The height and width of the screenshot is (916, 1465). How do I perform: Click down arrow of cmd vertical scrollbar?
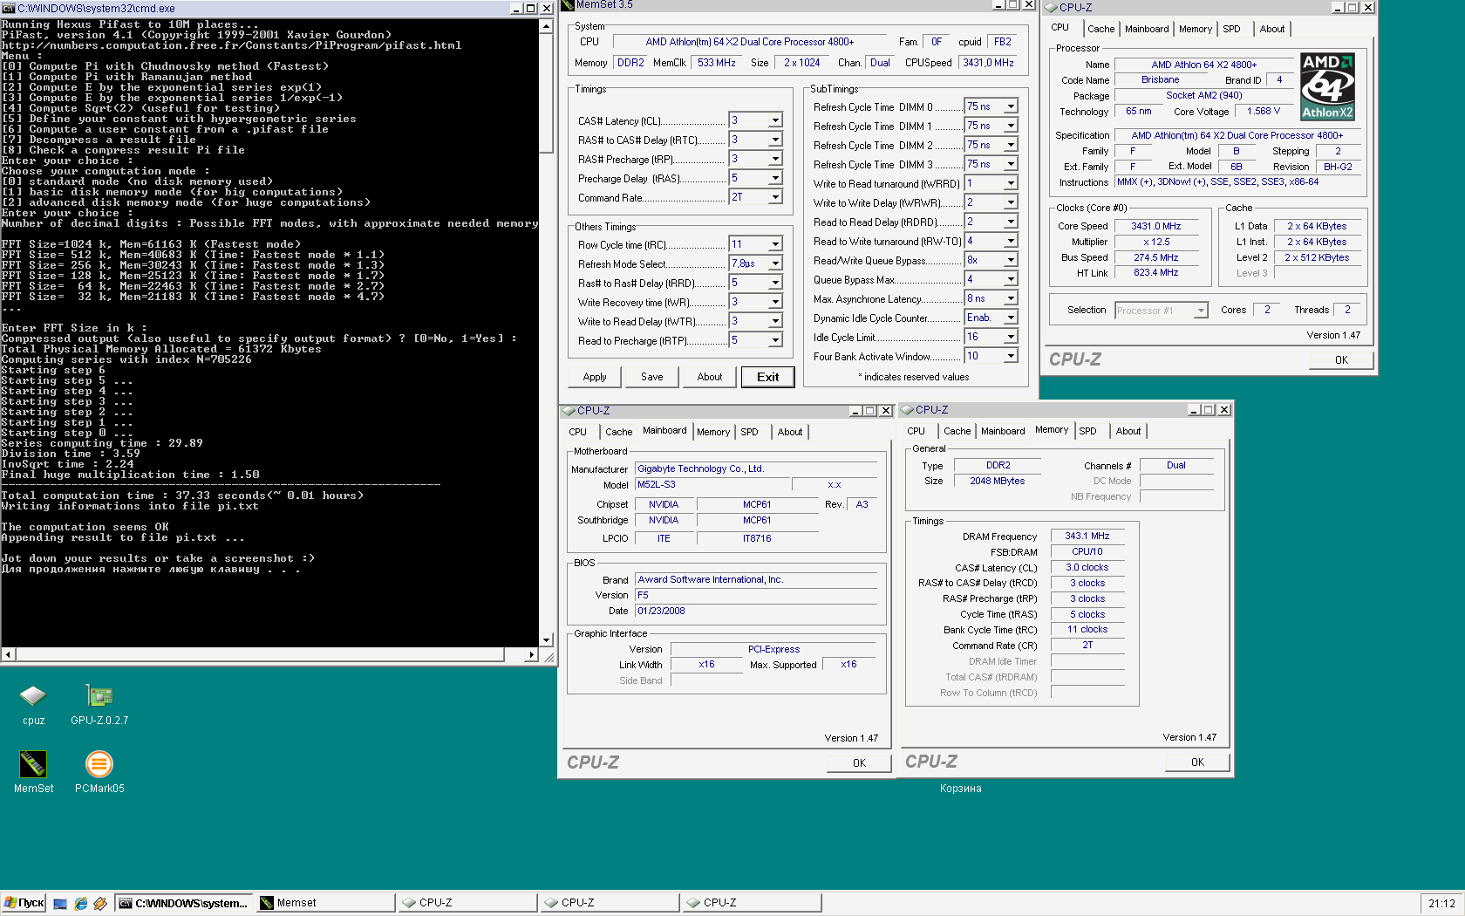(x=546, y=640)
